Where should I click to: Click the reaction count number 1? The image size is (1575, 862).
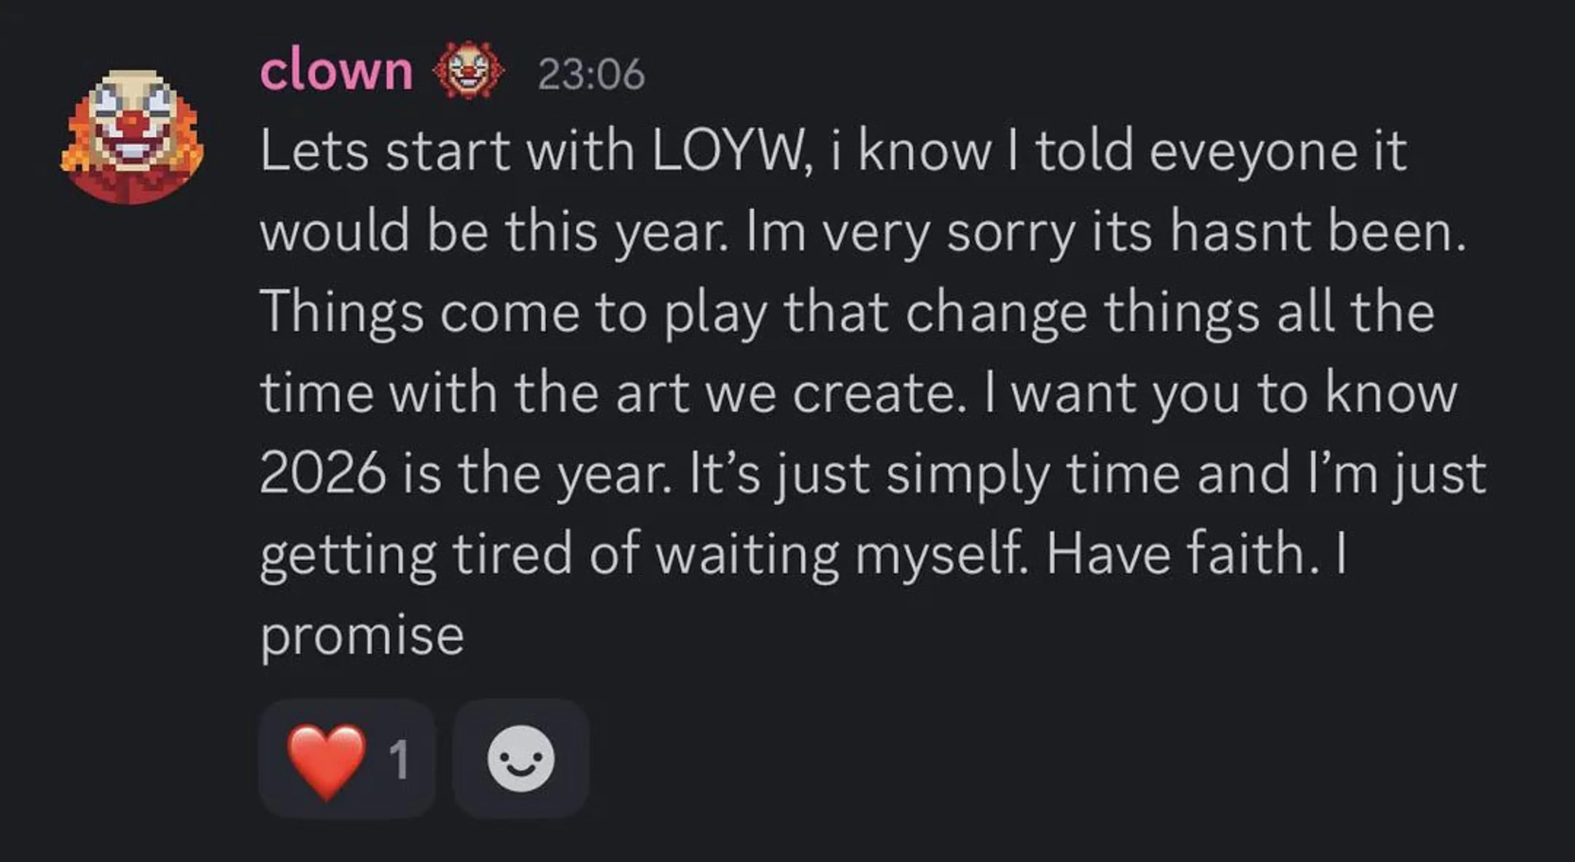click(399, 760)
